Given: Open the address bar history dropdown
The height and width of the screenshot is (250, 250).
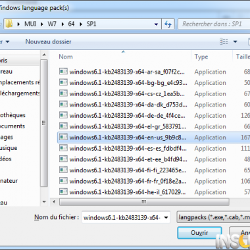Looking at the screenshot, I should [x=156, y=24].
